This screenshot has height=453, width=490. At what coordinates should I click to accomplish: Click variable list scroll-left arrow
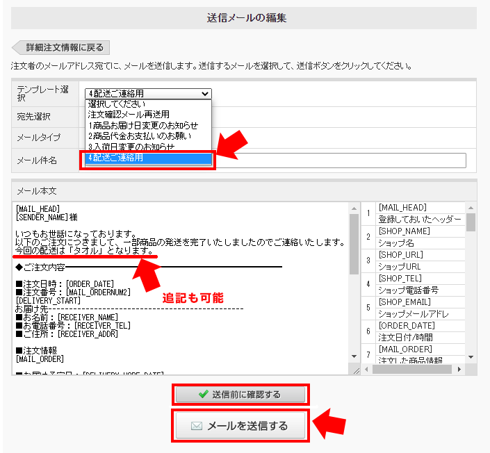click(366, 369)
